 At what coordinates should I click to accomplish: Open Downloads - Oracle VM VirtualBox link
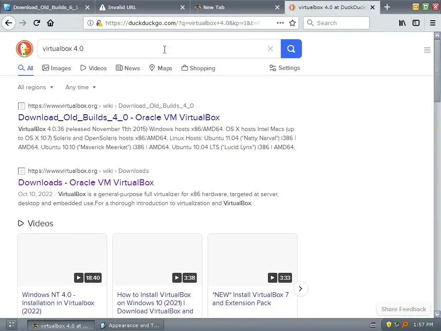click(86, 182)
